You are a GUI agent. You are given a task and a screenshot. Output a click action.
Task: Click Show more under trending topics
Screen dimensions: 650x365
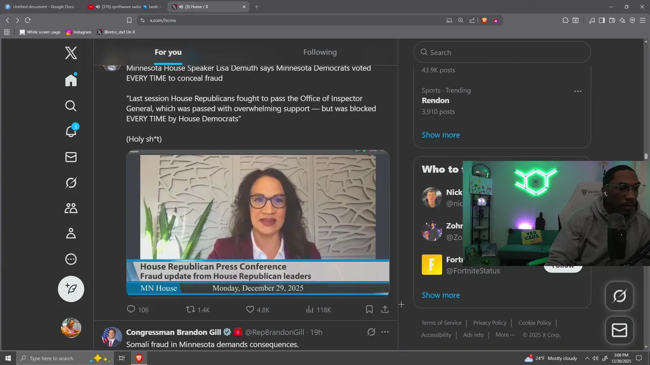pyautogui.click(x=441, y=135)
